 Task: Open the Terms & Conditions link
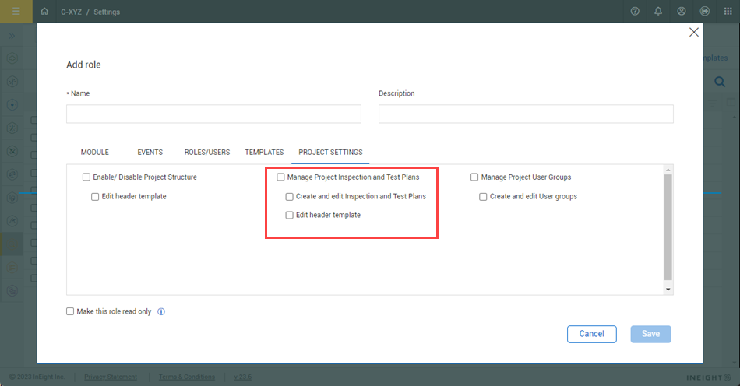point(186,377)
